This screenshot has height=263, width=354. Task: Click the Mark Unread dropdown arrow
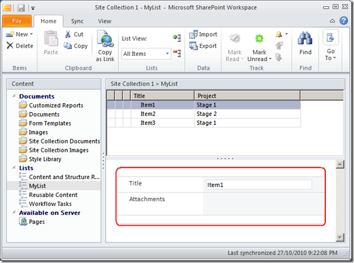[x=270, y=59]
